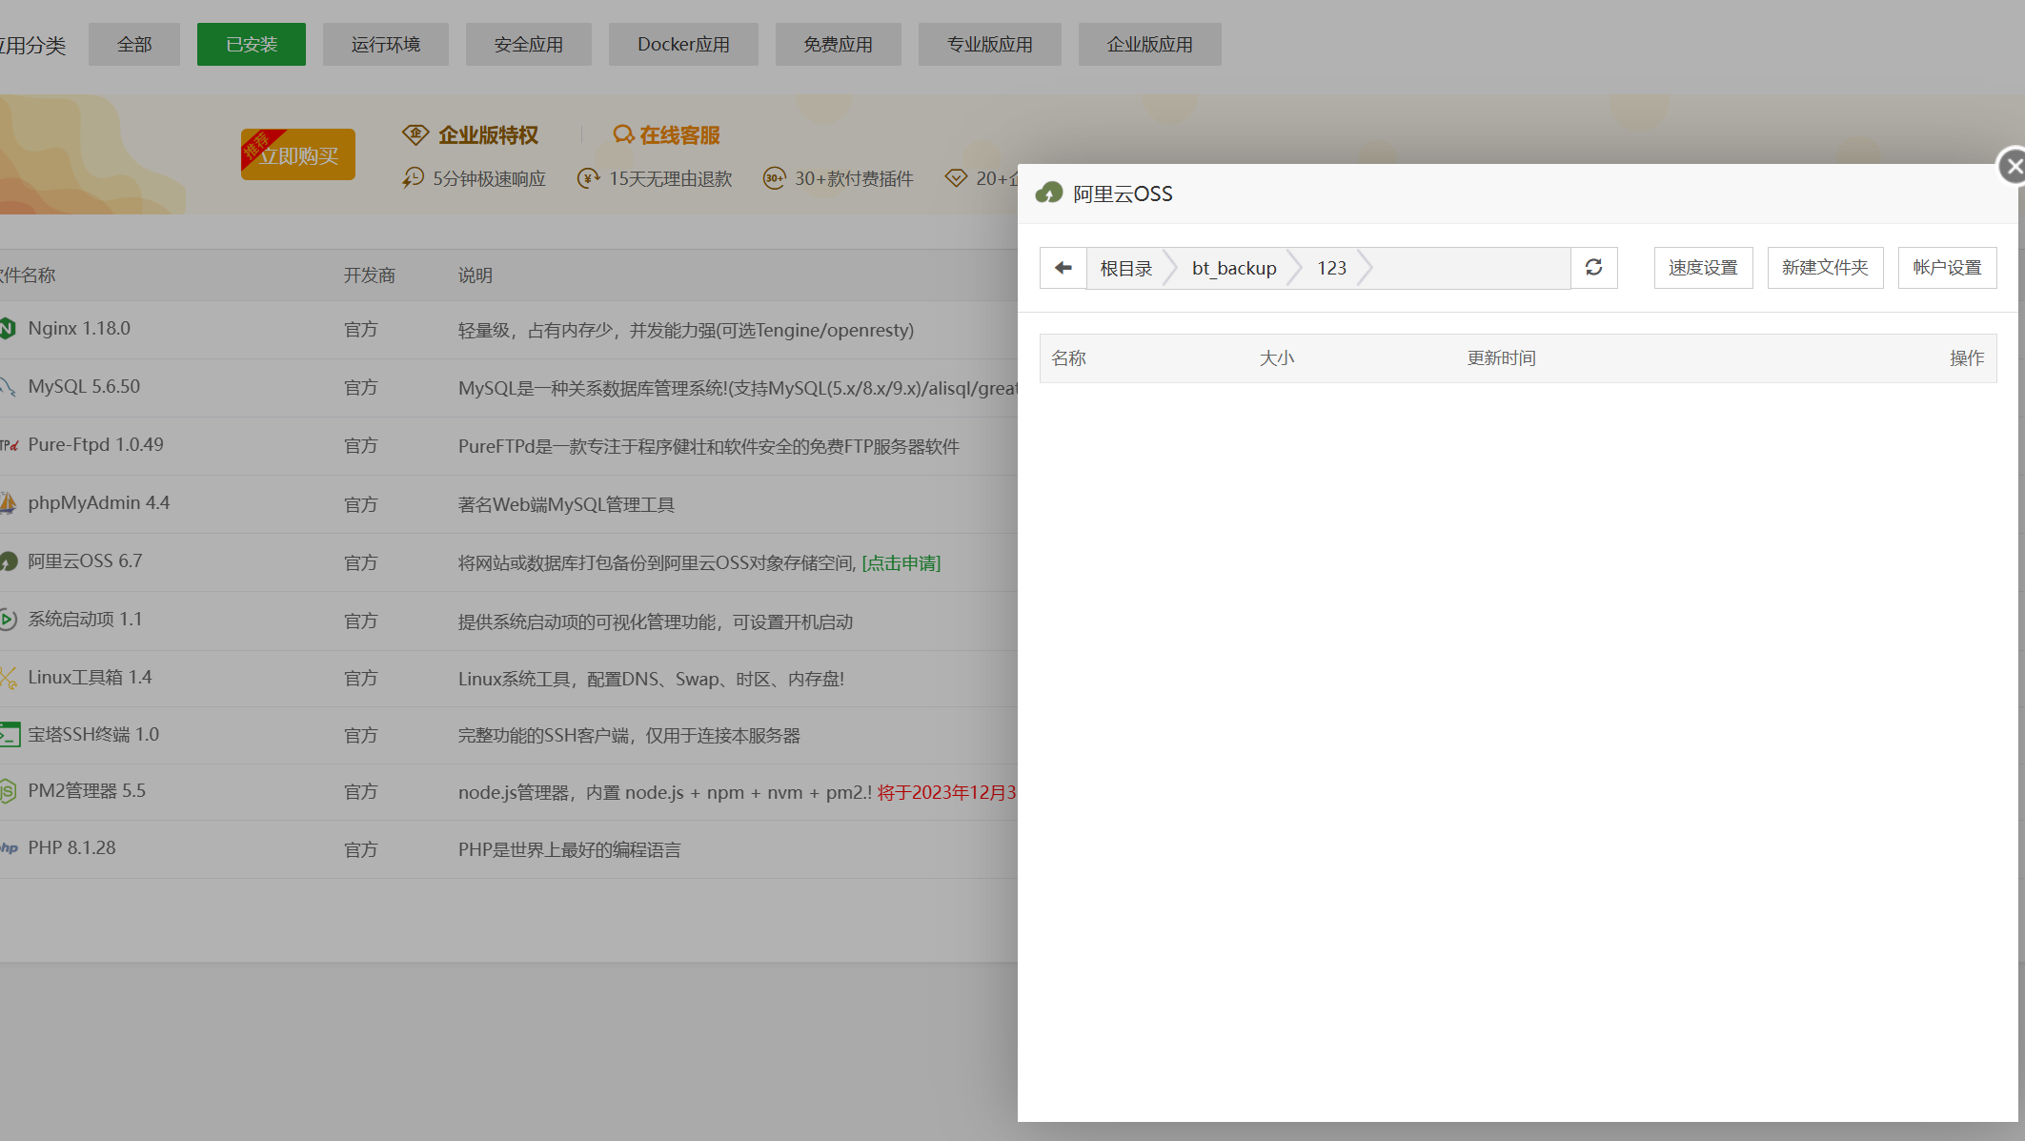
Task: Refresh the OSS file list
Action: (x=1593, y=268)
